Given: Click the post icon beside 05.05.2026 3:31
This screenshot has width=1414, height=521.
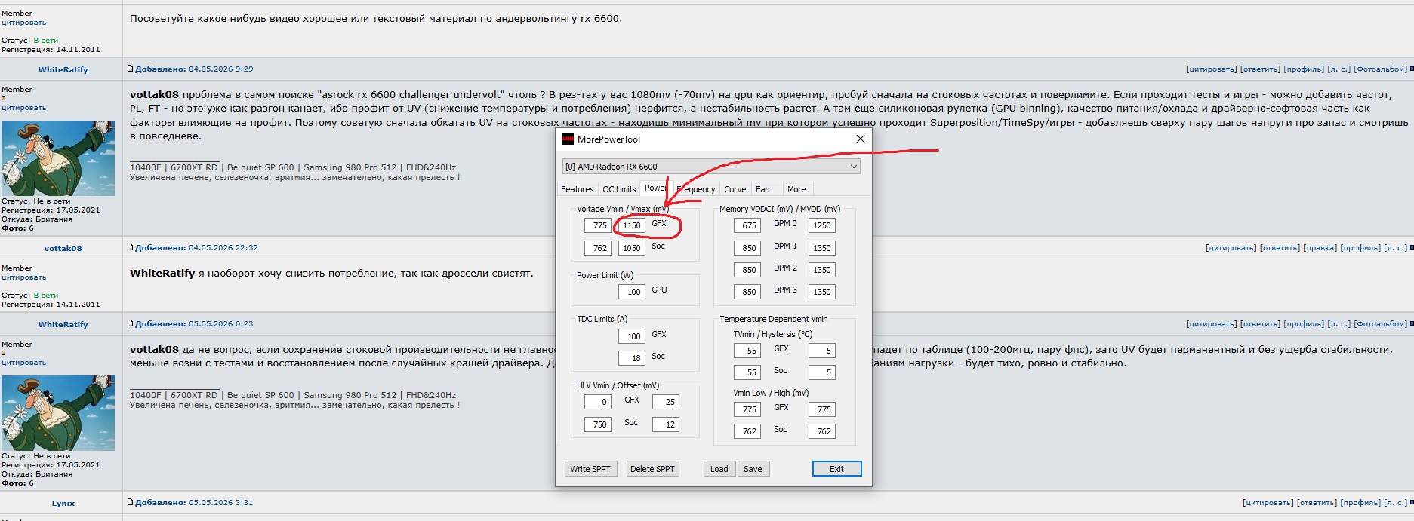Looking at the screenshot, I should coord(131,502).
